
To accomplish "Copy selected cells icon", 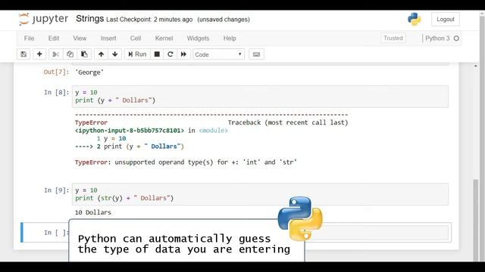I will 70,54.
